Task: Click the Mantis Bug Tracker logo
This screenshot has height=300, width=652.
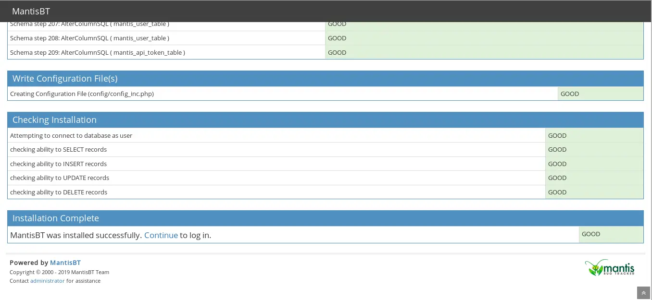Action: [x=610, y=267]
